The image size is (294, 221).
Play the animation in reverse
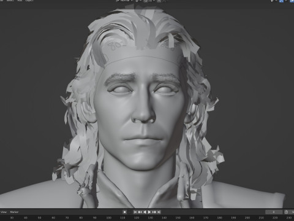(x=145, y=212)
